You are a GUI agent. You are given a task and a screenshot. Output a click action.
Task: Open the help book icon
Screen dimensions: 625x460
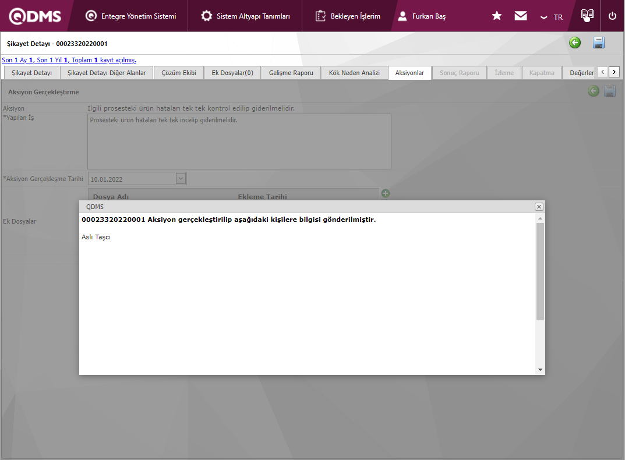click(587, 16)
